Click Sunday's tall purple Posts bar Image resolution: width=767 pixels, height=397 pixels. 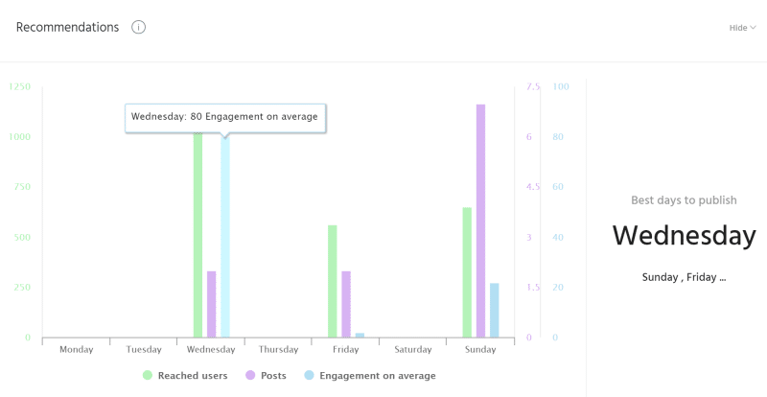[x=480, y=221]
